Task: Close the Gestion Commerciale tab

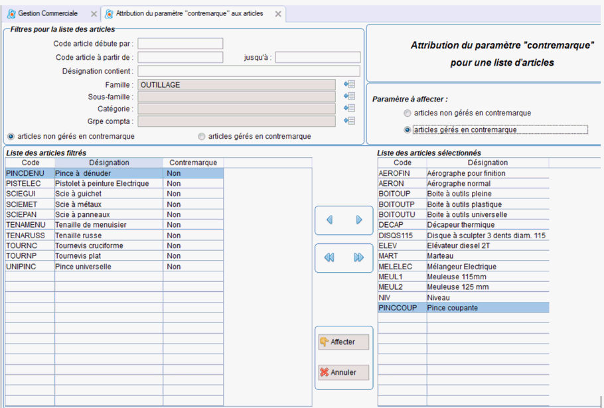Action: point(94,14)
